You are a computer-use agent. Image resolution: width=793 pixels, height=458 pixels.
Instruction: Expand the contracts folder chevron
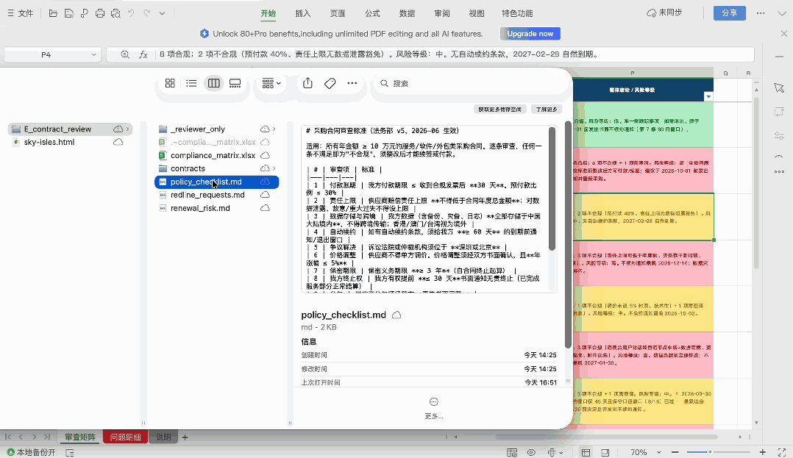(274, 168)
